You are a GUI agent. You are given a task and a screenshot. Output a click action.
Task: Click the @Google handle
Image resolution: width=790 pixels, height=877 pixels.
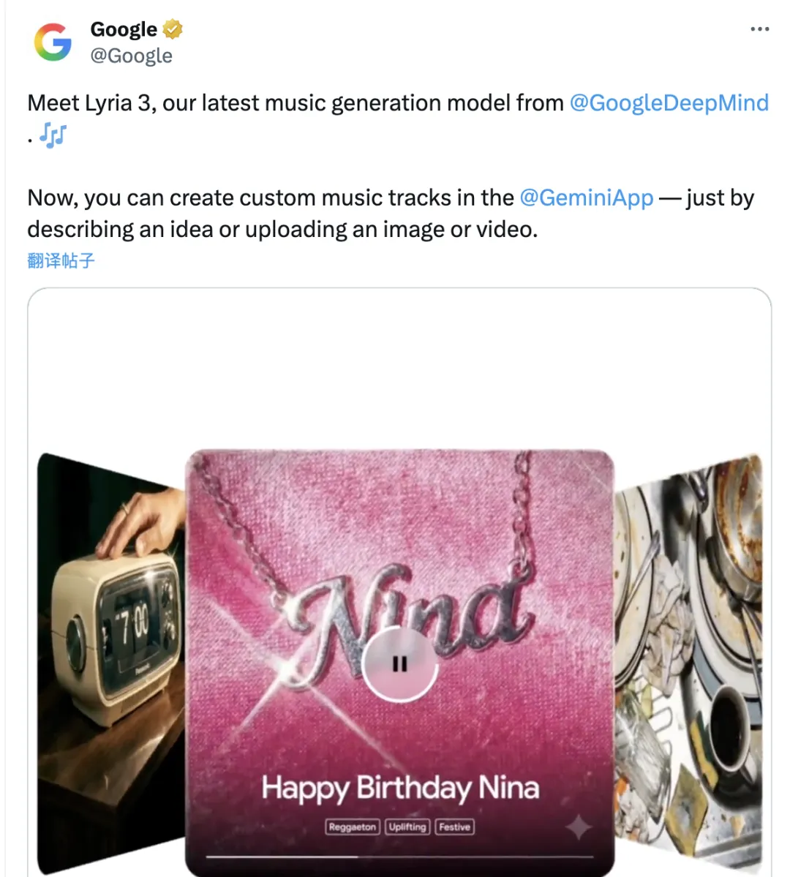pos(131,56)
